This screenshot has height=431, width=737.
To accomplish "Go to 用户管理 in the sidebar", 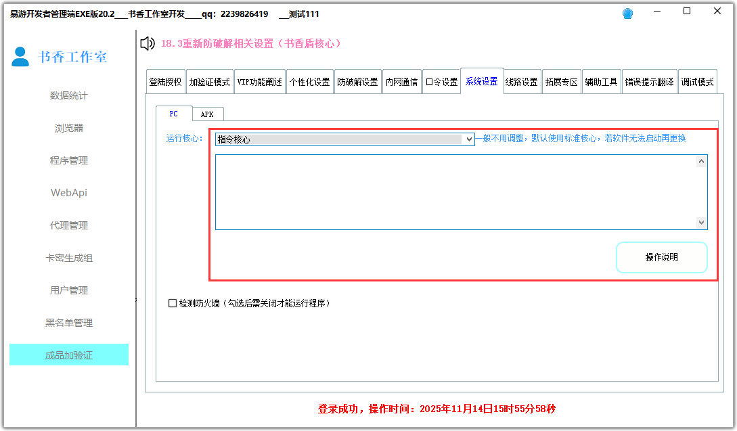I will click(68, 290).
